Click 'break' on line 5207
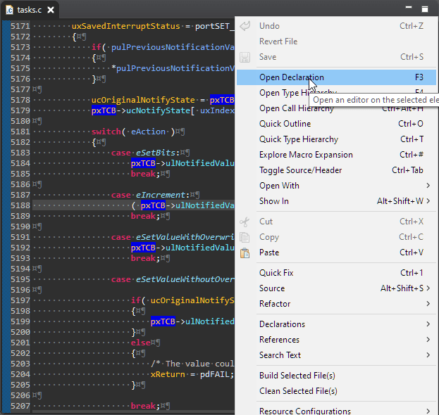The width and height of the screenshot is (439, 415). [x=143, y=406]
